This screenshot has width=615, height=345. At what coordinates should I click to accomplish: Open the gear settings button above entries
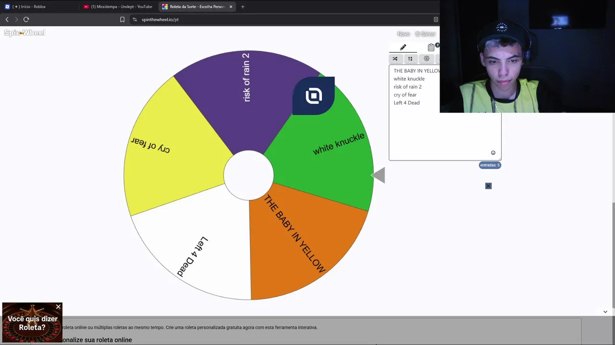coord(426,58)
